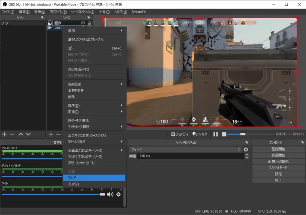Expand 変換(T) submenu

coord(94,112)
